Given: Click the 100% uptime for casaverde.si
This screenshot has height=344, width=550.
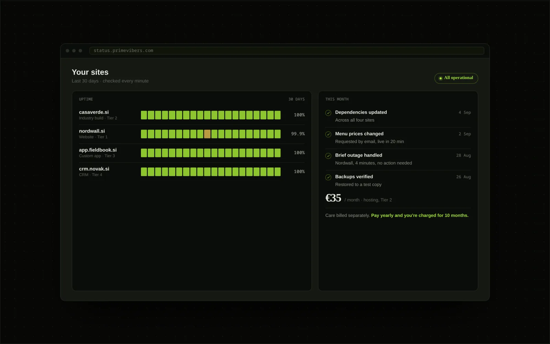Looking at the screenshot, I should point(299,115).
